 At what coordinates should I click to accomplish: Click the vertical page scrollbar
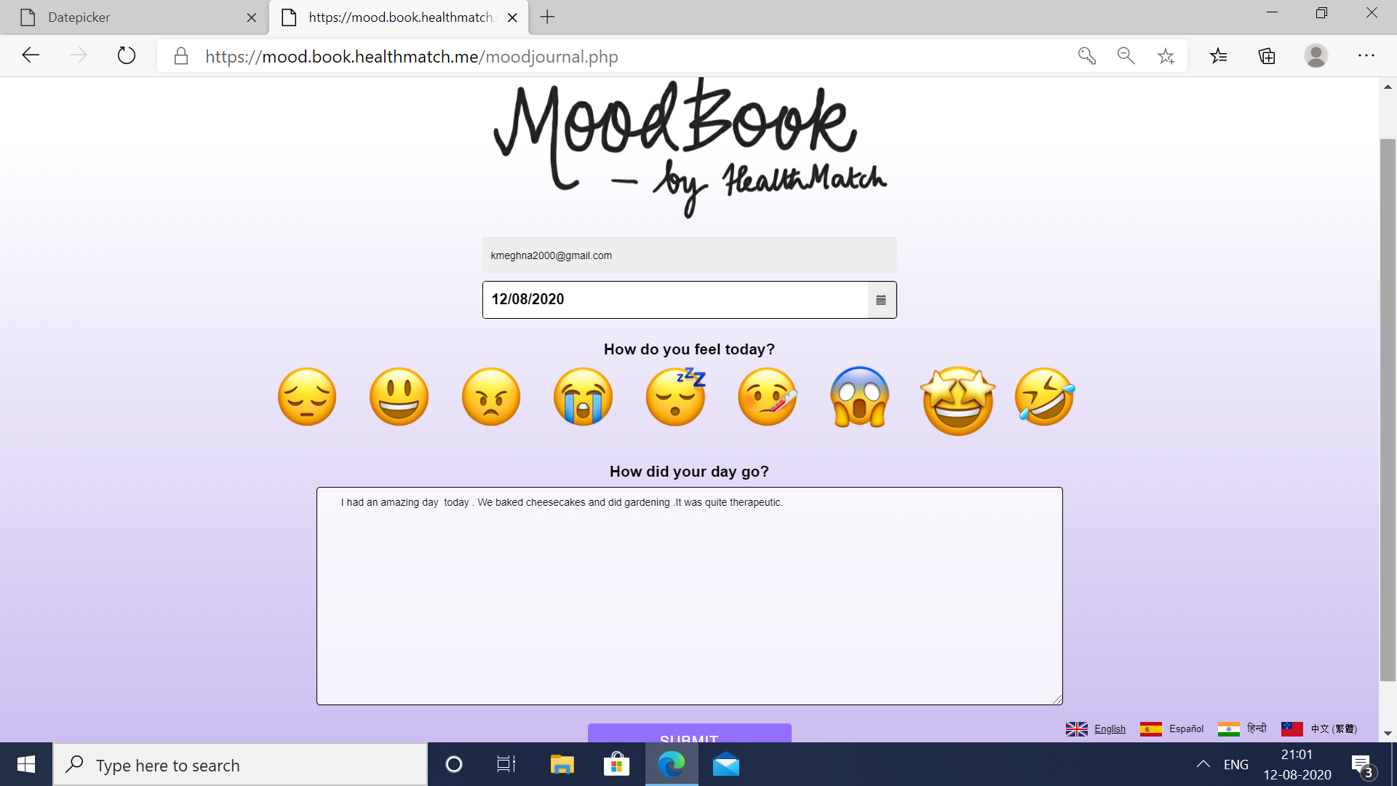click(x=1388, y=408)
